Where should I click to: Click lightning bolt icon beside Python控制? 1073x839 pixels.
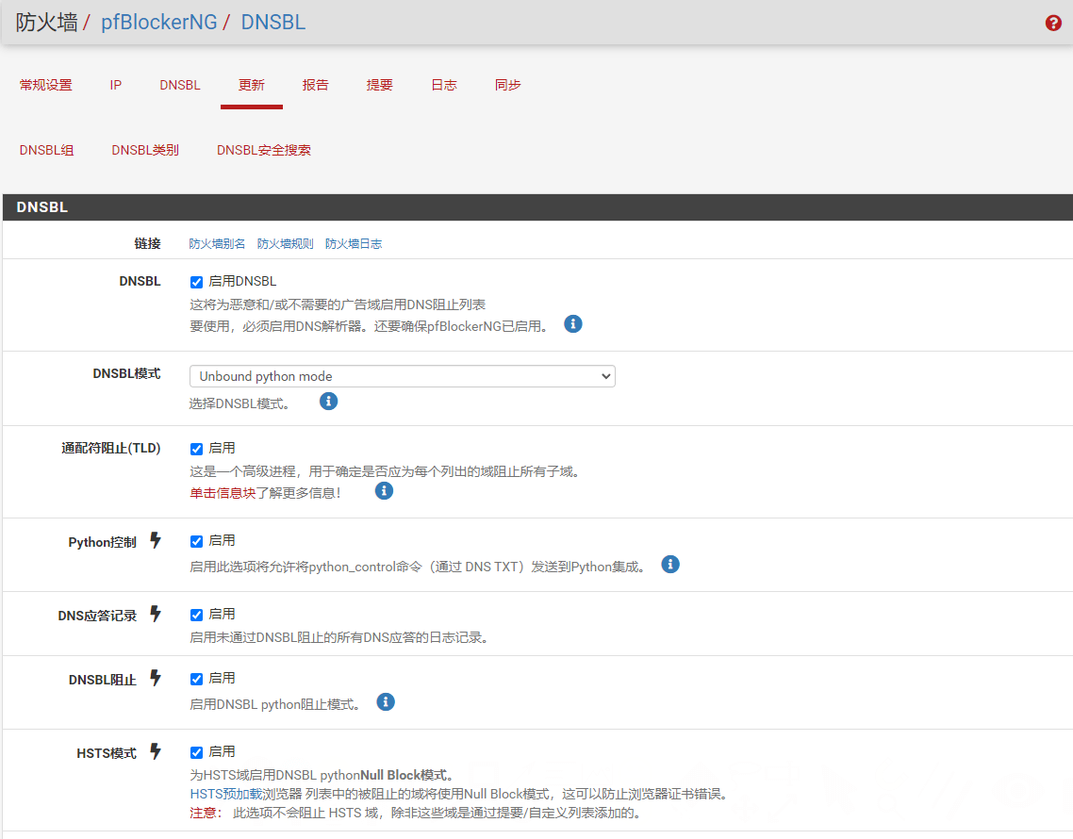156,541
